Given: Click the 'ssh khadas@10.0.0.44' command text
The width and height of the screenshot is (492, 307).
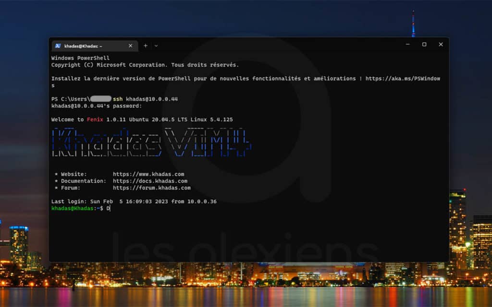Looking at the screenshot, I should [x=145, y=99].
